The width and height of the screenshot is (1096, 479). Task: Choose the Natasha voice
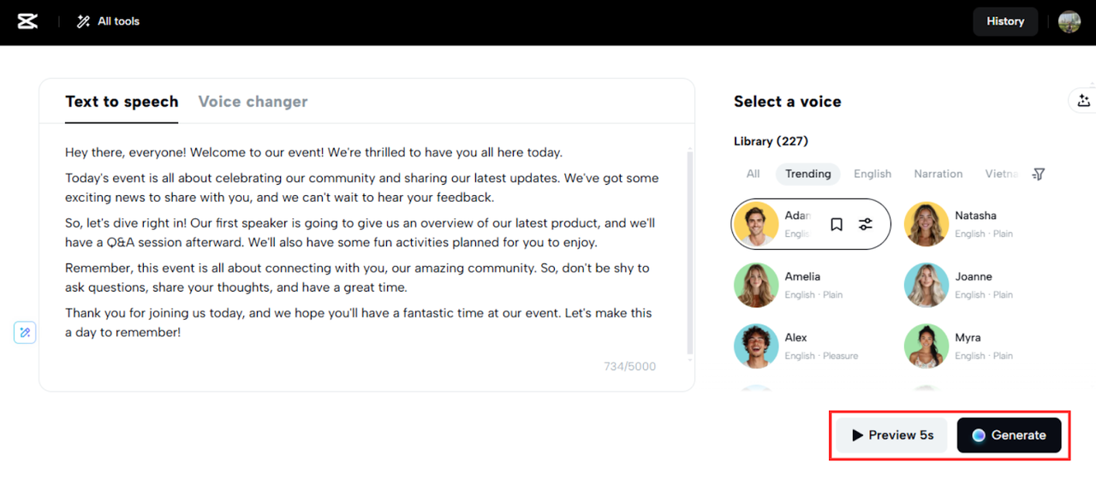974,224
